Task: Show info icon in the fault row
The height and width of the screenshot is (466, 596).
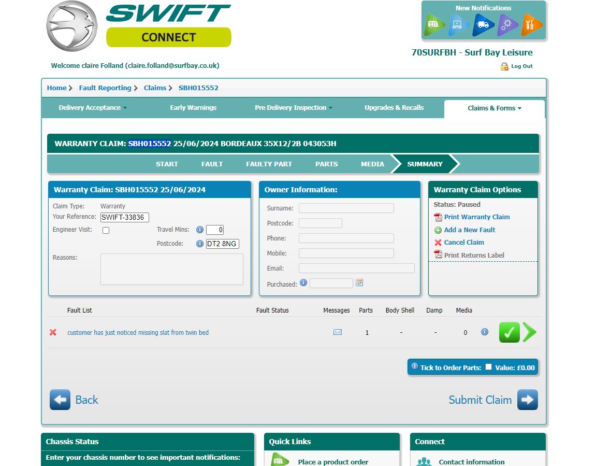Action: 485,332
